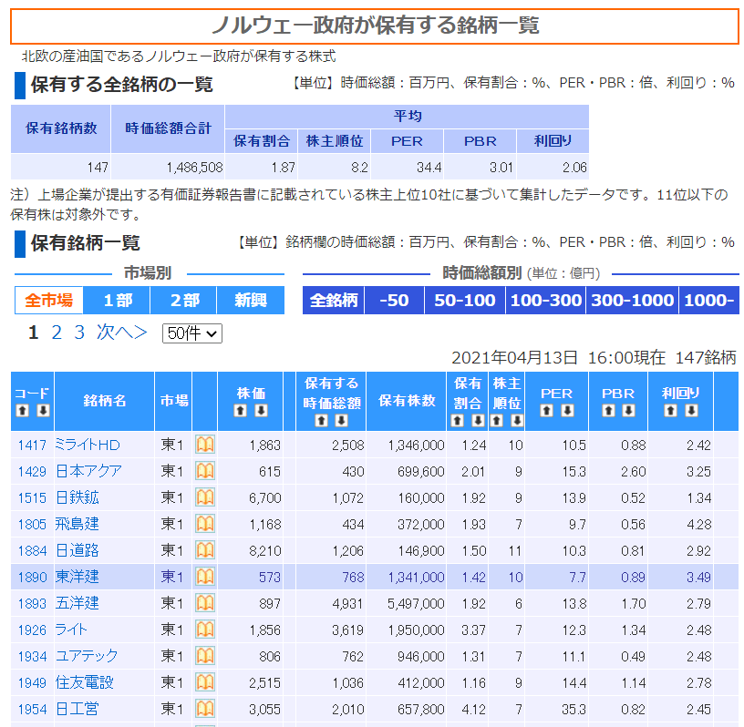The width and height of the screenshot is (744, 727).
Task: Open the 50件 rows-per-page dropdown
Action: pyautogui.click(x=191, y=333)
